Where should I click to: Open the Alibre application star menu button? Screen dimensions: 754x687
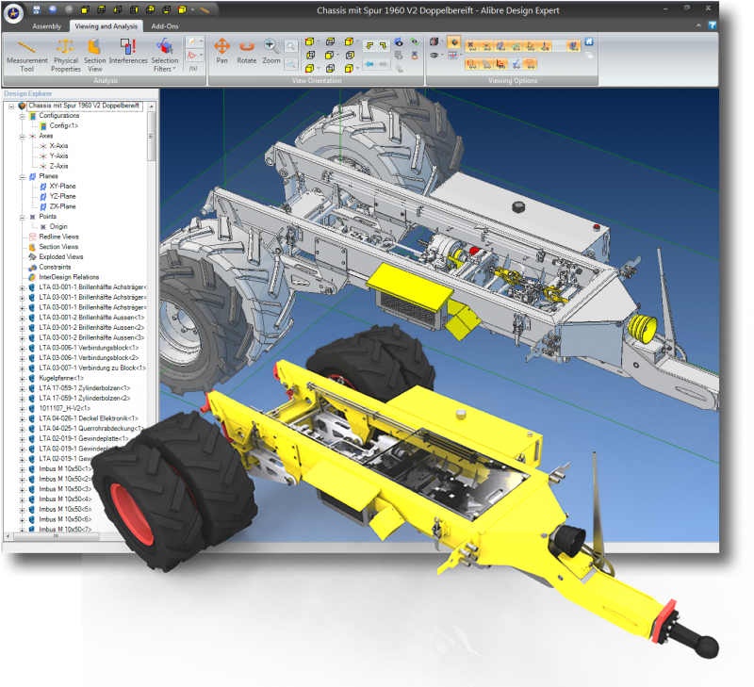click(13, 13)
